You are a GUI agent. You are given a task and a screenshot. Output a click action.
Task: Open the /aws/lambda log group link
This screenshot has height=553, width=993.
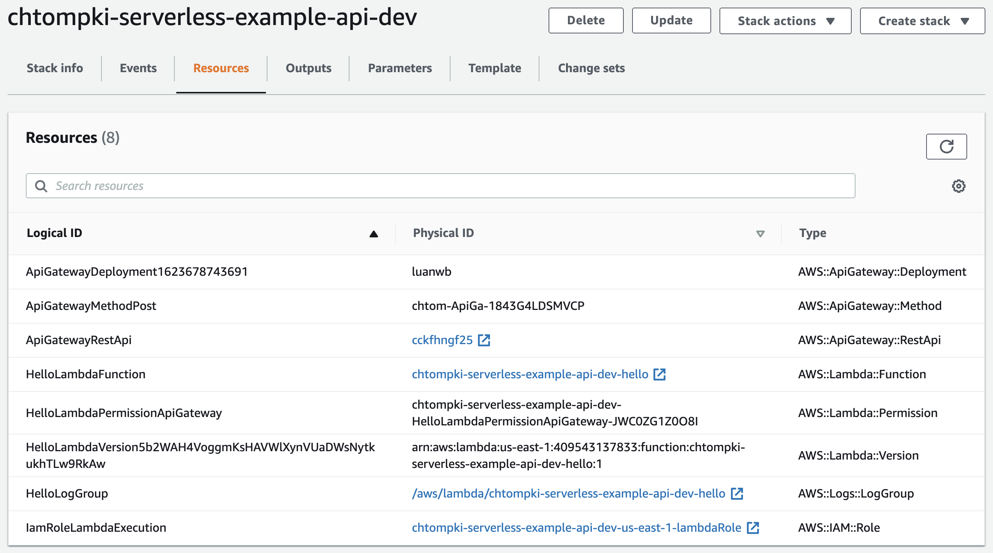tap(568, 493)
